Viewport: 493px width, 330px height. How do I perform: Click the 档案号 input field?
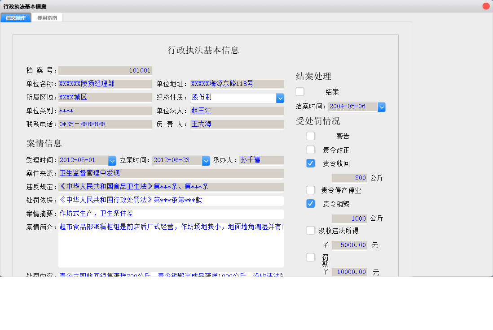105,70
